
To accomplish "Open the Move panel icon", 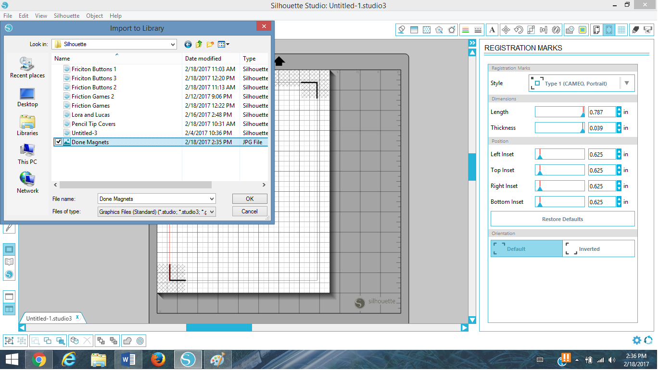I will point(506,30).
